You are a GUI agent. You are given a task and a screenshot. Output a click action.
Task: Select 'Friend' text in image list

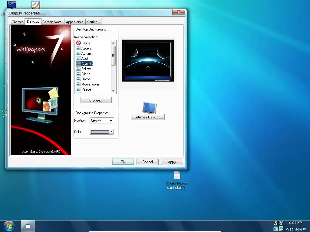click(86, 74)
